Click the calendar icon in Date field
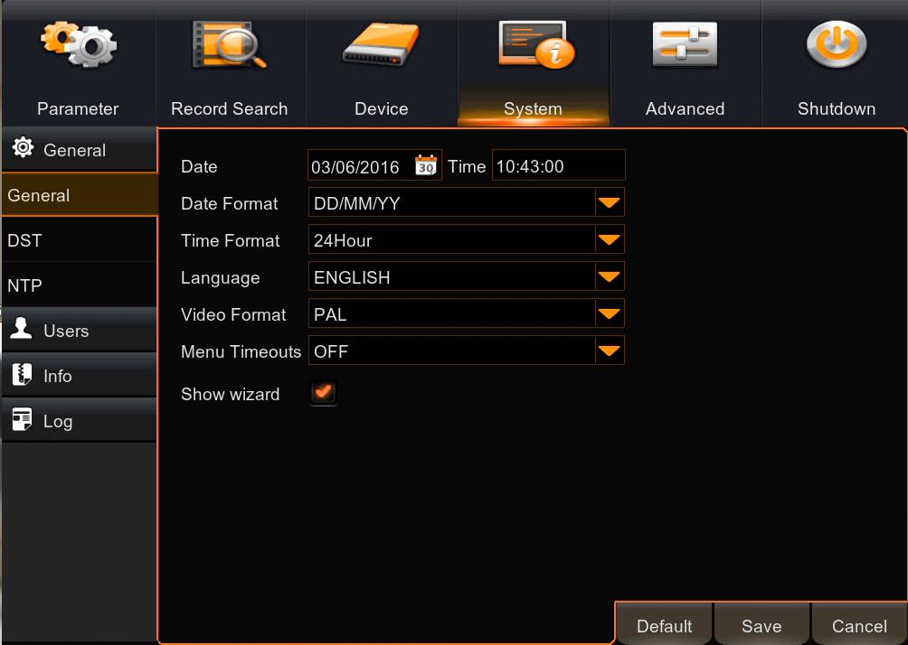Screen dimensions: 908x645 [x=426, y=165]
